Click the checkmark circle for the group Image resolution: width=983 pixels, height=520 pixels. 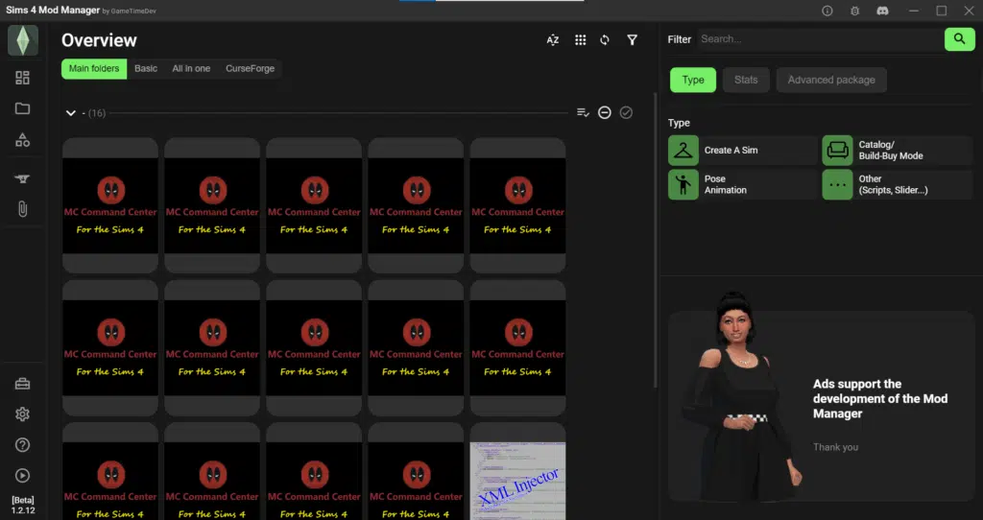626,112
